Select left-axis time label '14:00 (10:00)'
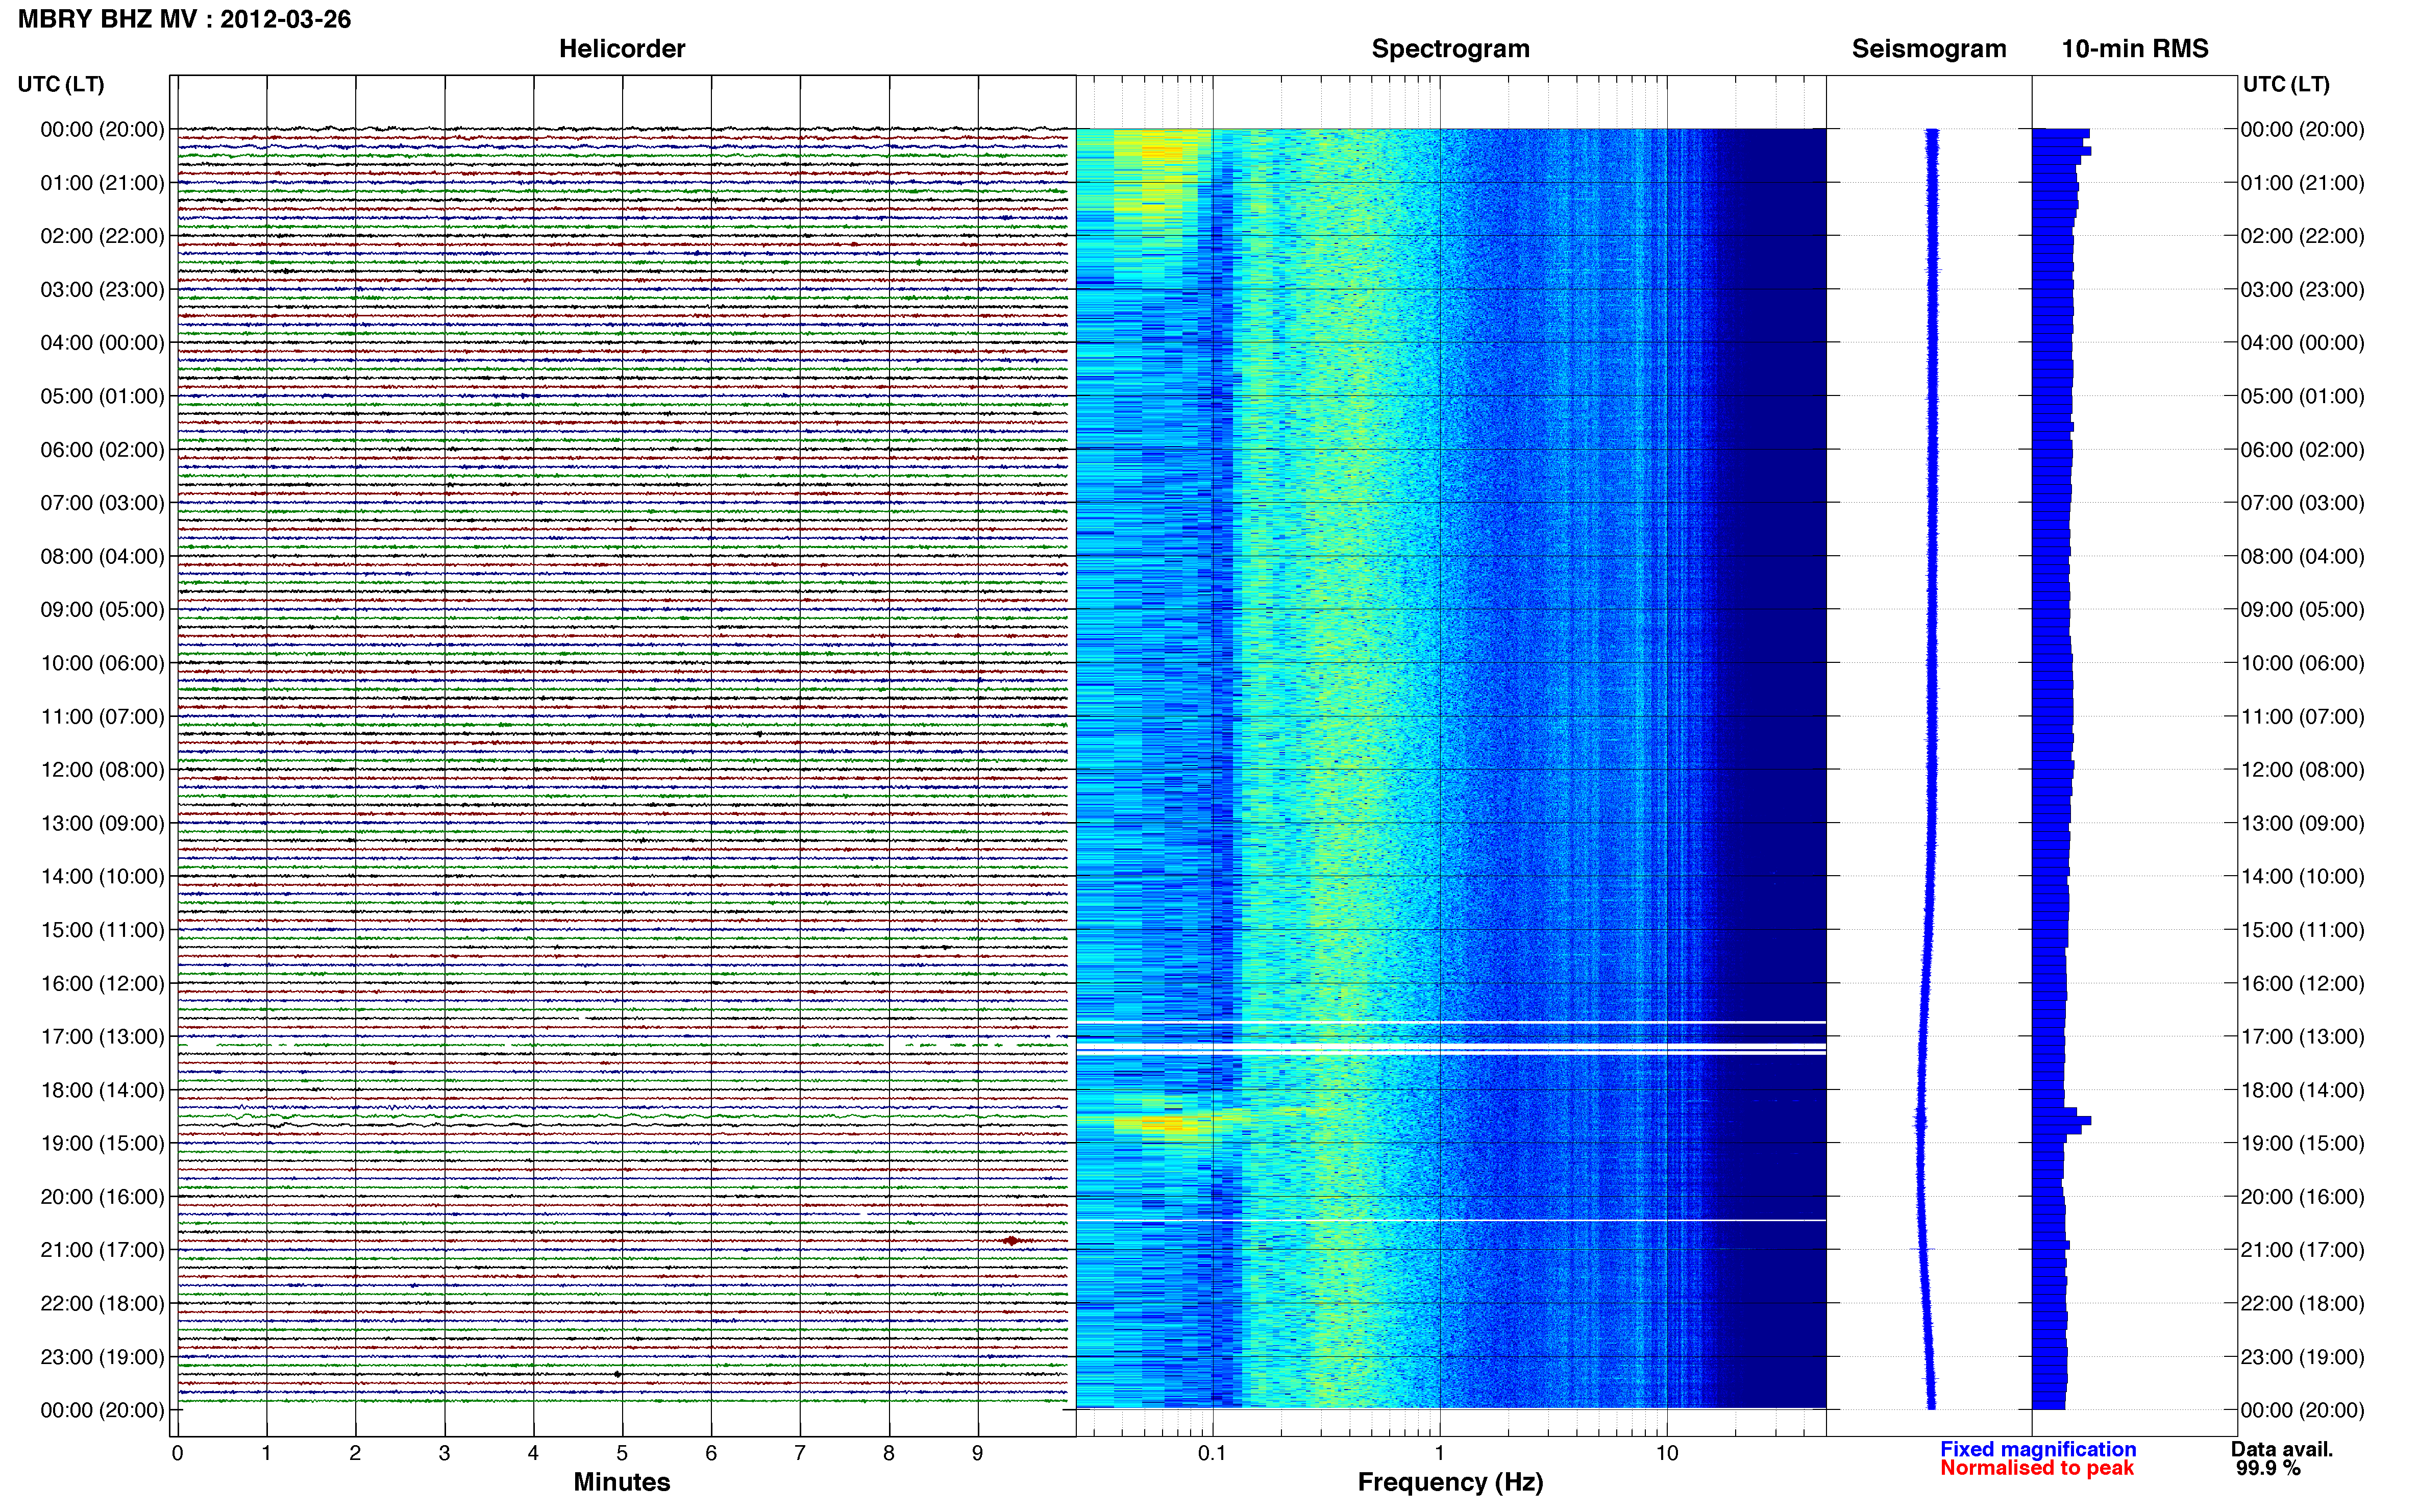The image size is (2419, 1512). 102,877
